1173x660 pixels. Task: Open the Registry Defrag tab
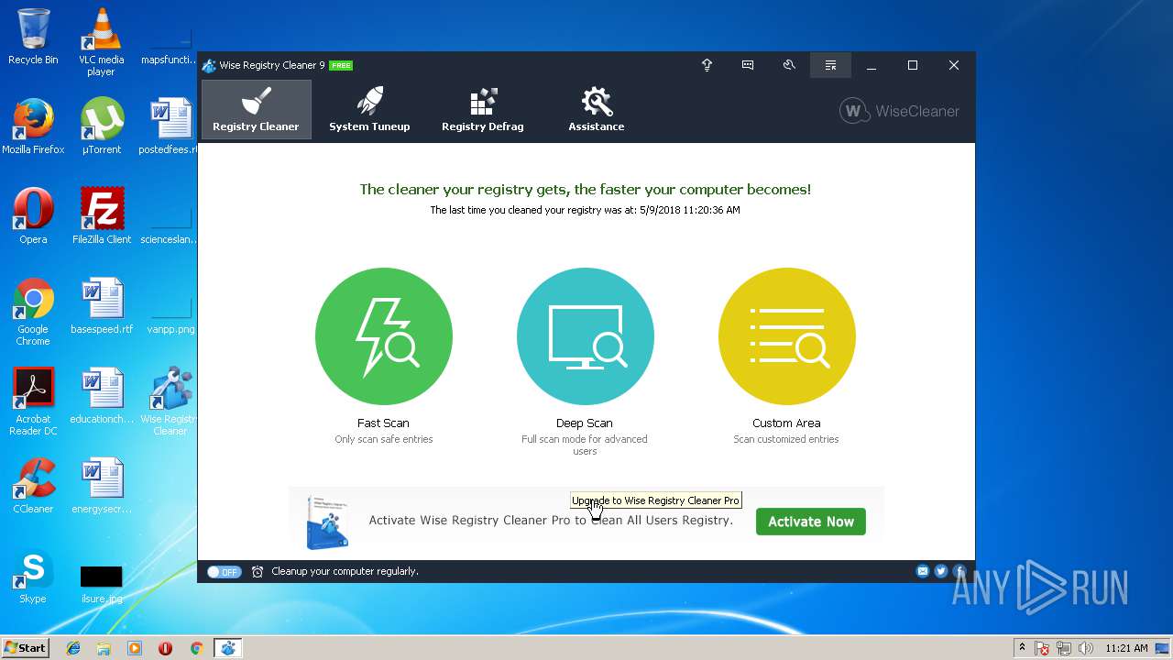click(x=483, y=110)
